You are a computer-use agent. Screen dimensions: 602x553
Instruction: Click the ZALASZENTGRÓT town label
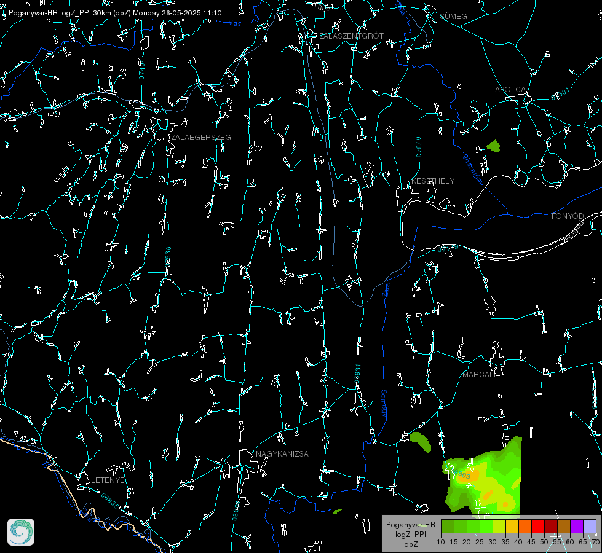coord(351,36)
